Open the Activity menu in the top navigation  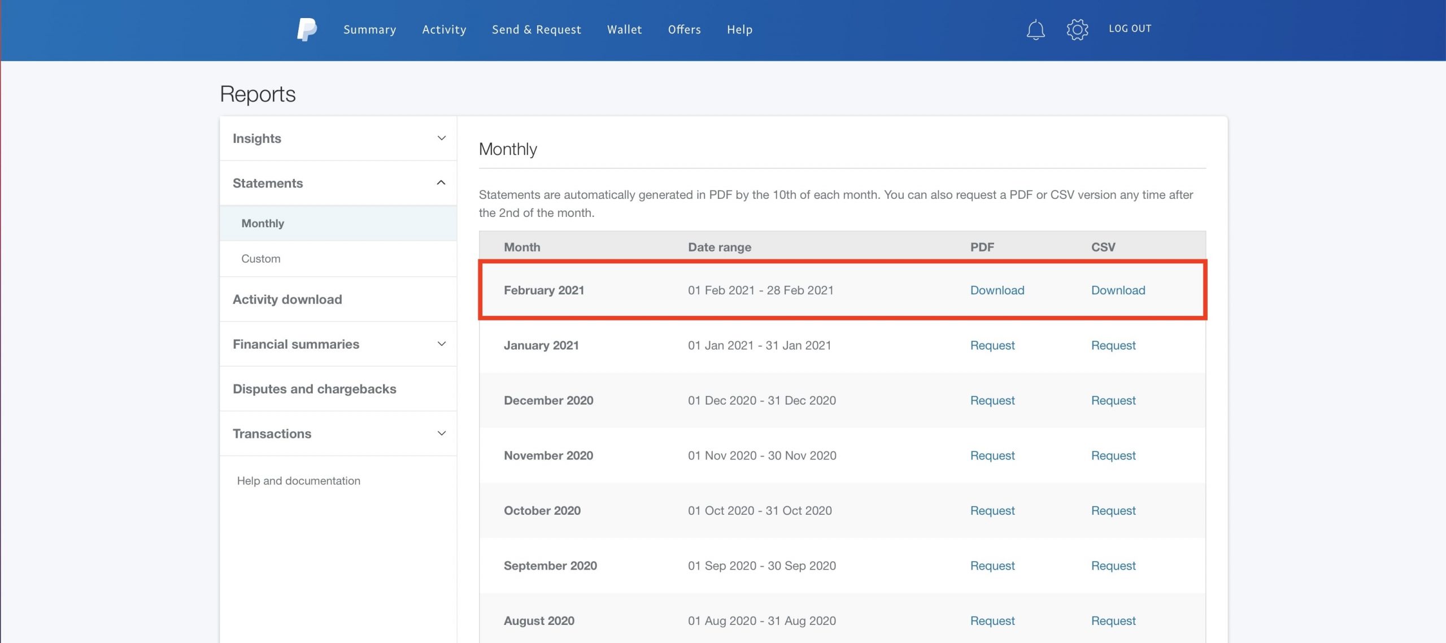[x=444, y=29]
